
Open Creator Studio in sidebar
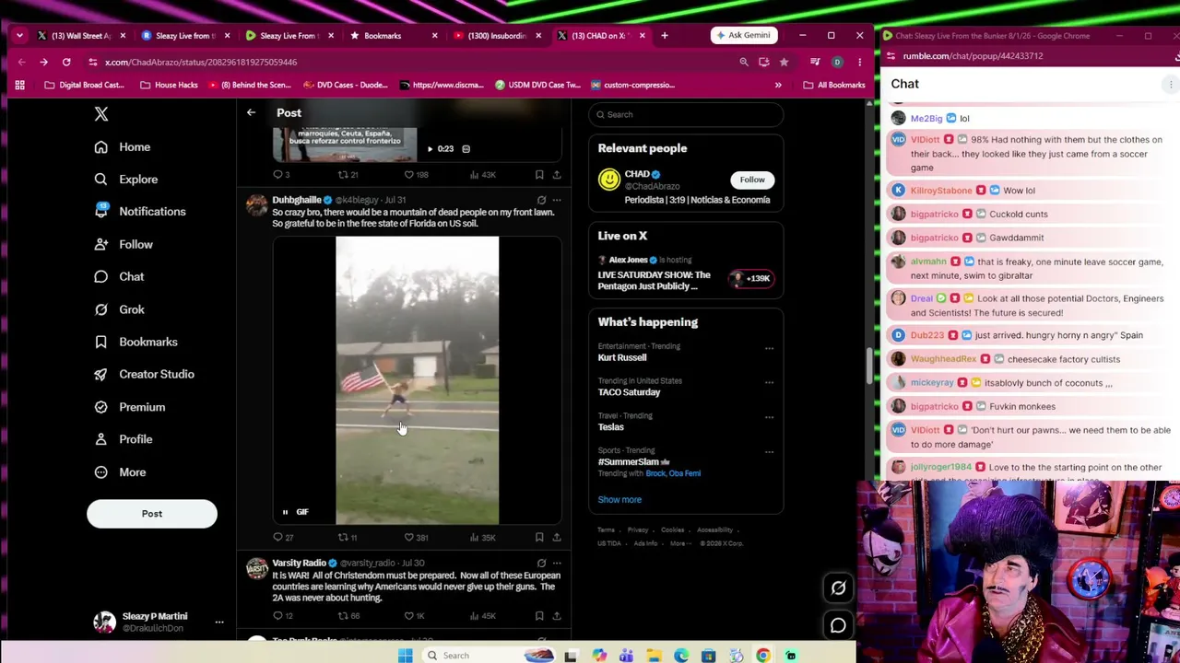point(144,374)
